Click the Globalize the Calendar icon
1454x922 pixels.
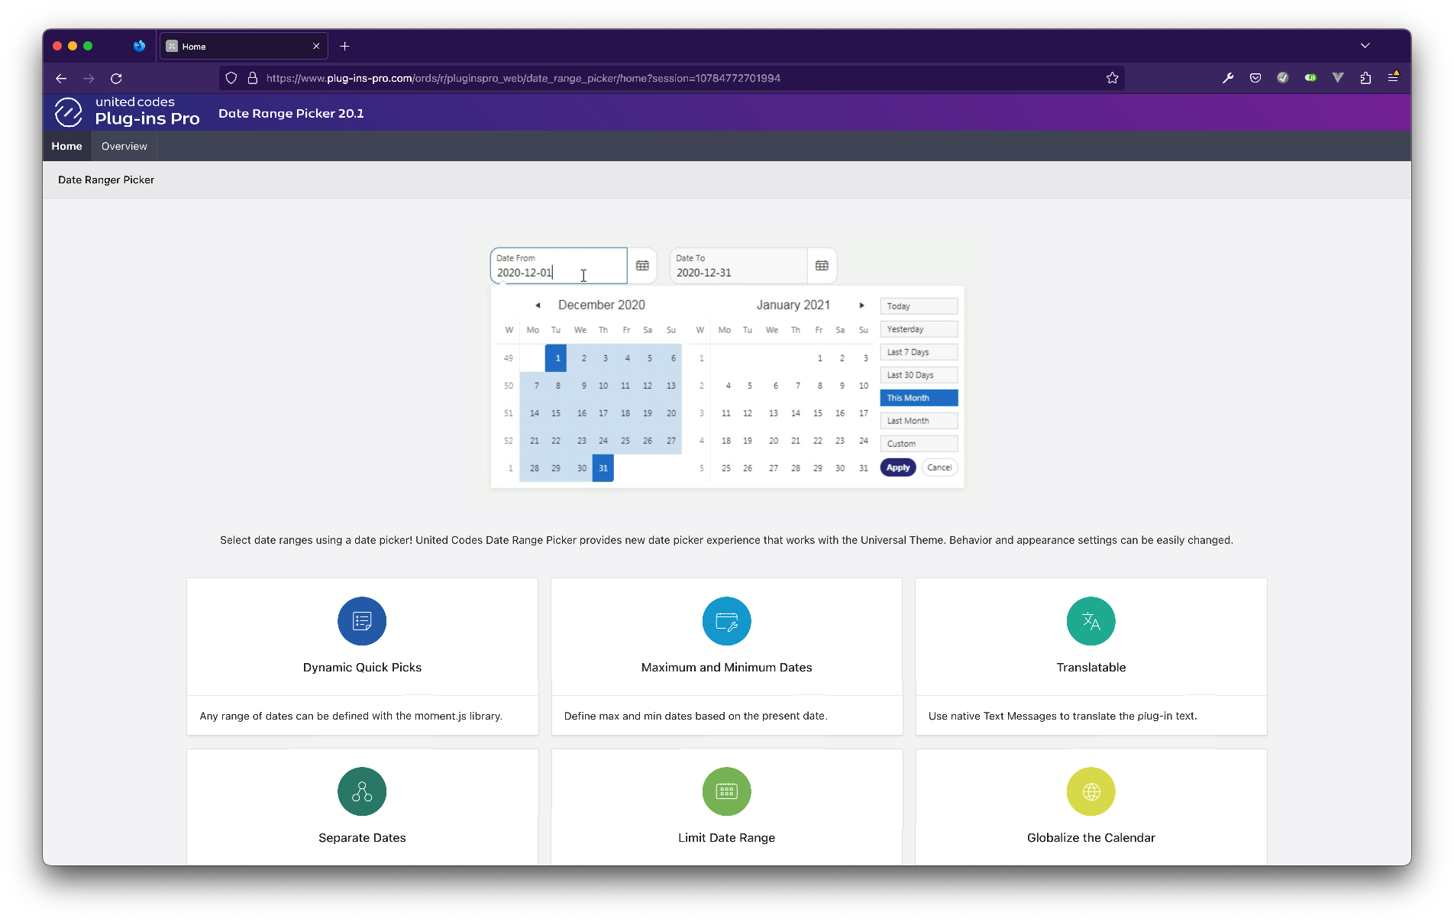pos(1090,791)
